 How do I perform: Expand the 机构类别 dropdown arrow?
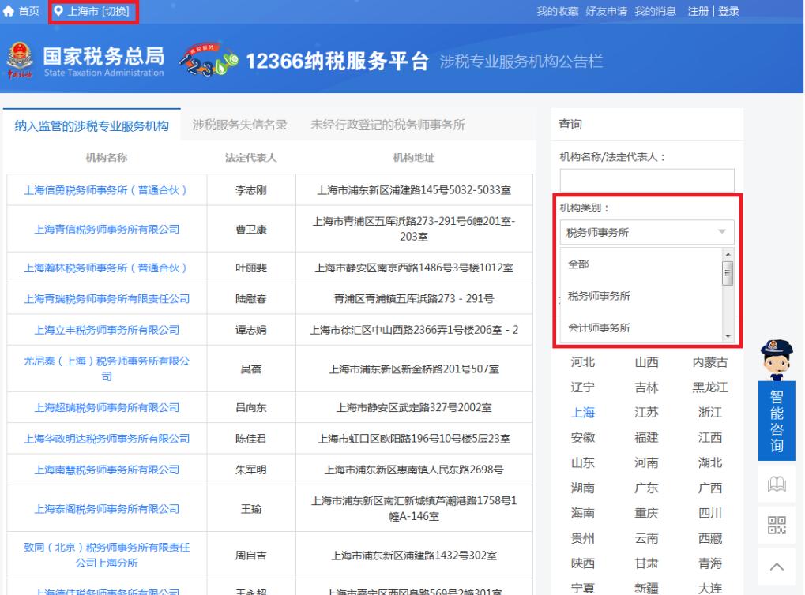click(720, 232)
